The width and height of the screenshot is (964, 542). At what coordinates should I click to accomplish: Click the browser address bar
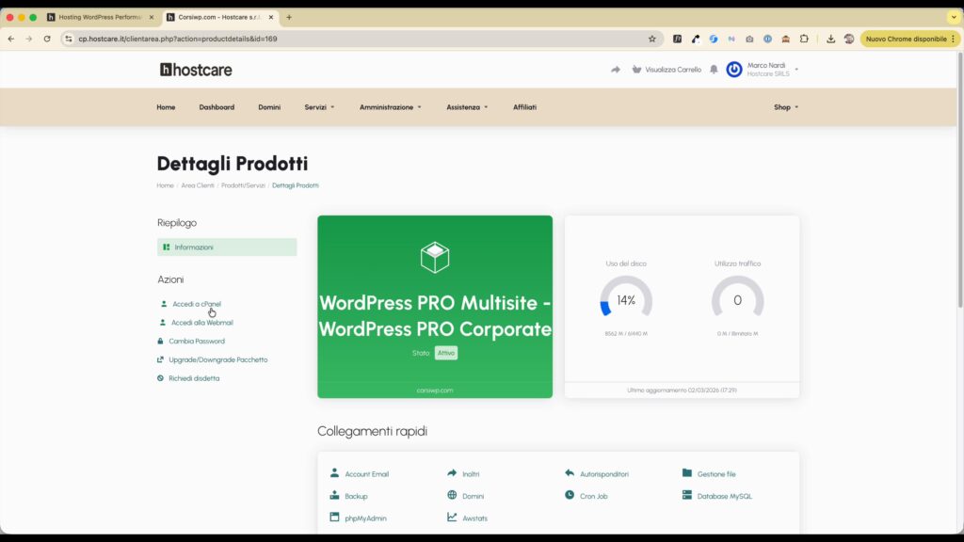[358, 39]
